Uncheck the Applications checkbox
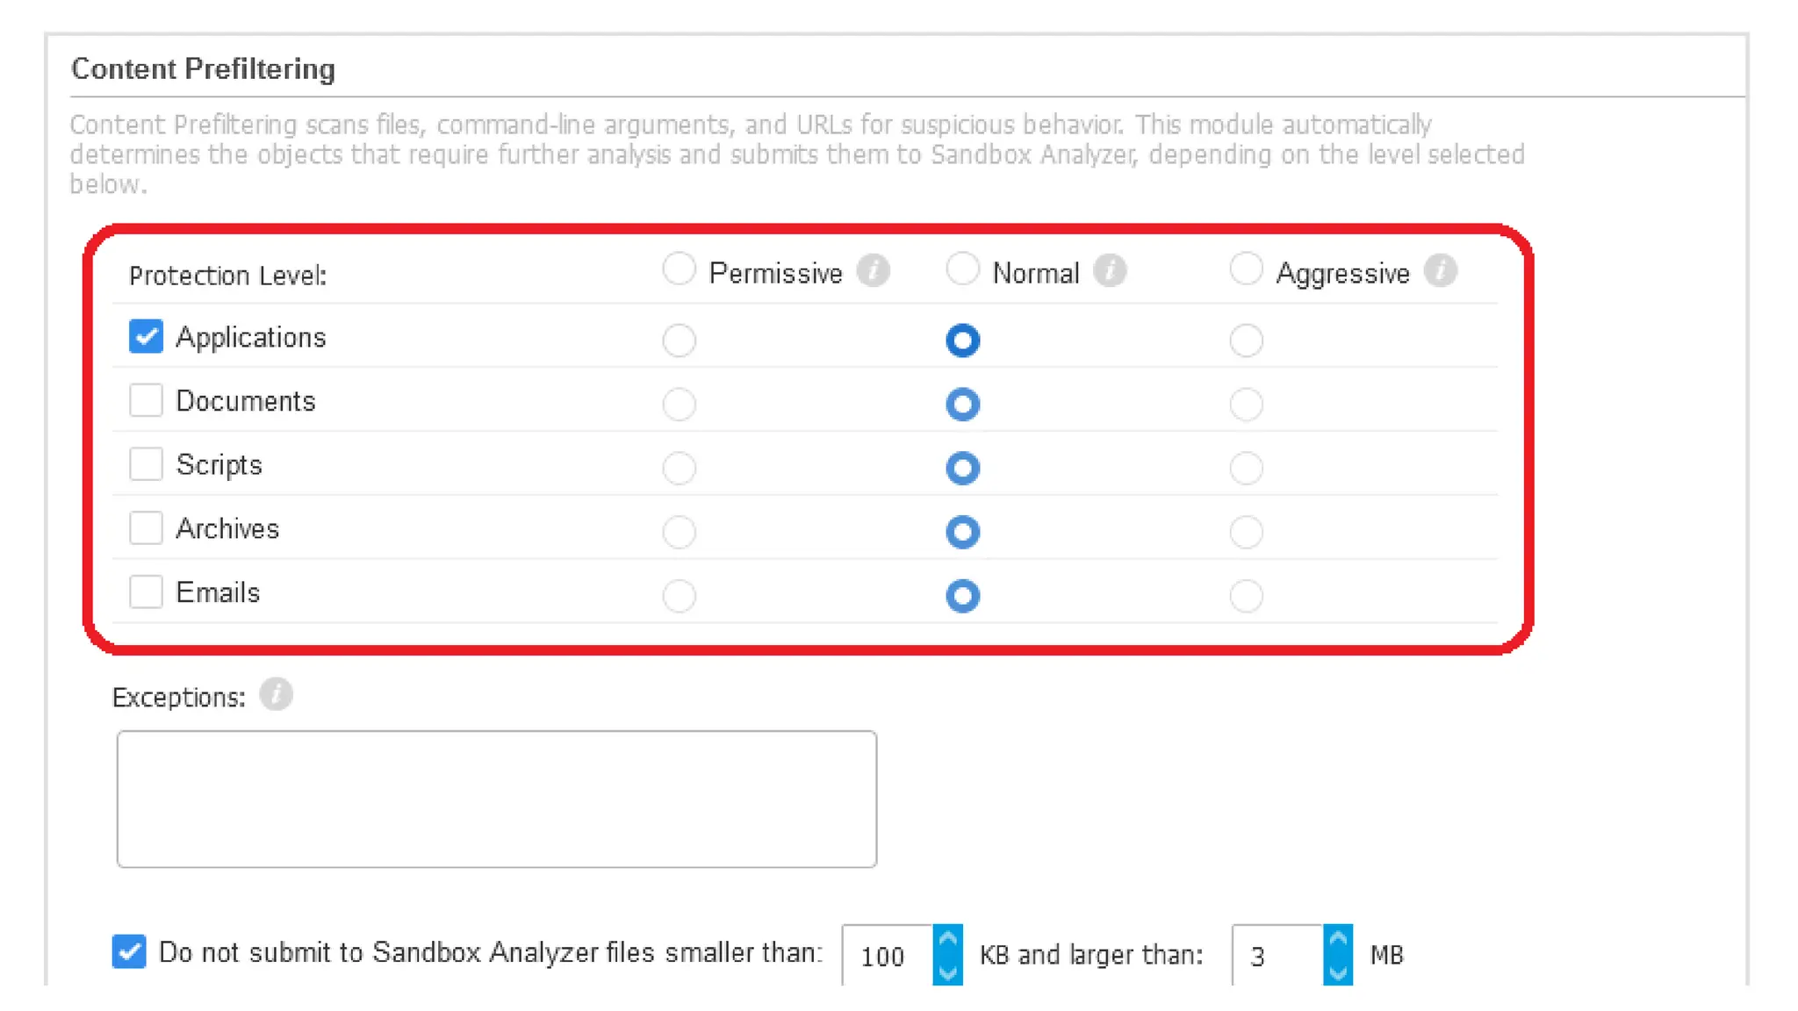This screenshot has height=1011, width=1798. click(x=146, y=337)
